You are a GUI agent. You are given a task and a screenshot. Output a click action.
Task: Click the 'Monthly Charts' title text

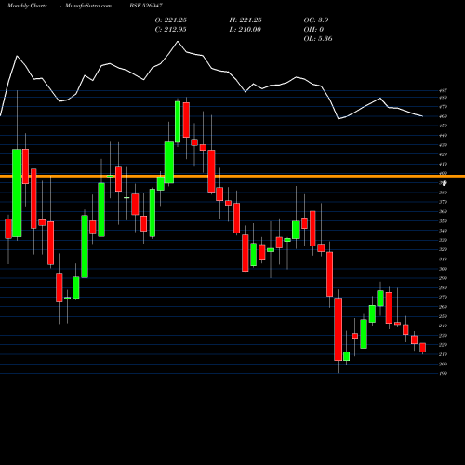coord(27,6)
